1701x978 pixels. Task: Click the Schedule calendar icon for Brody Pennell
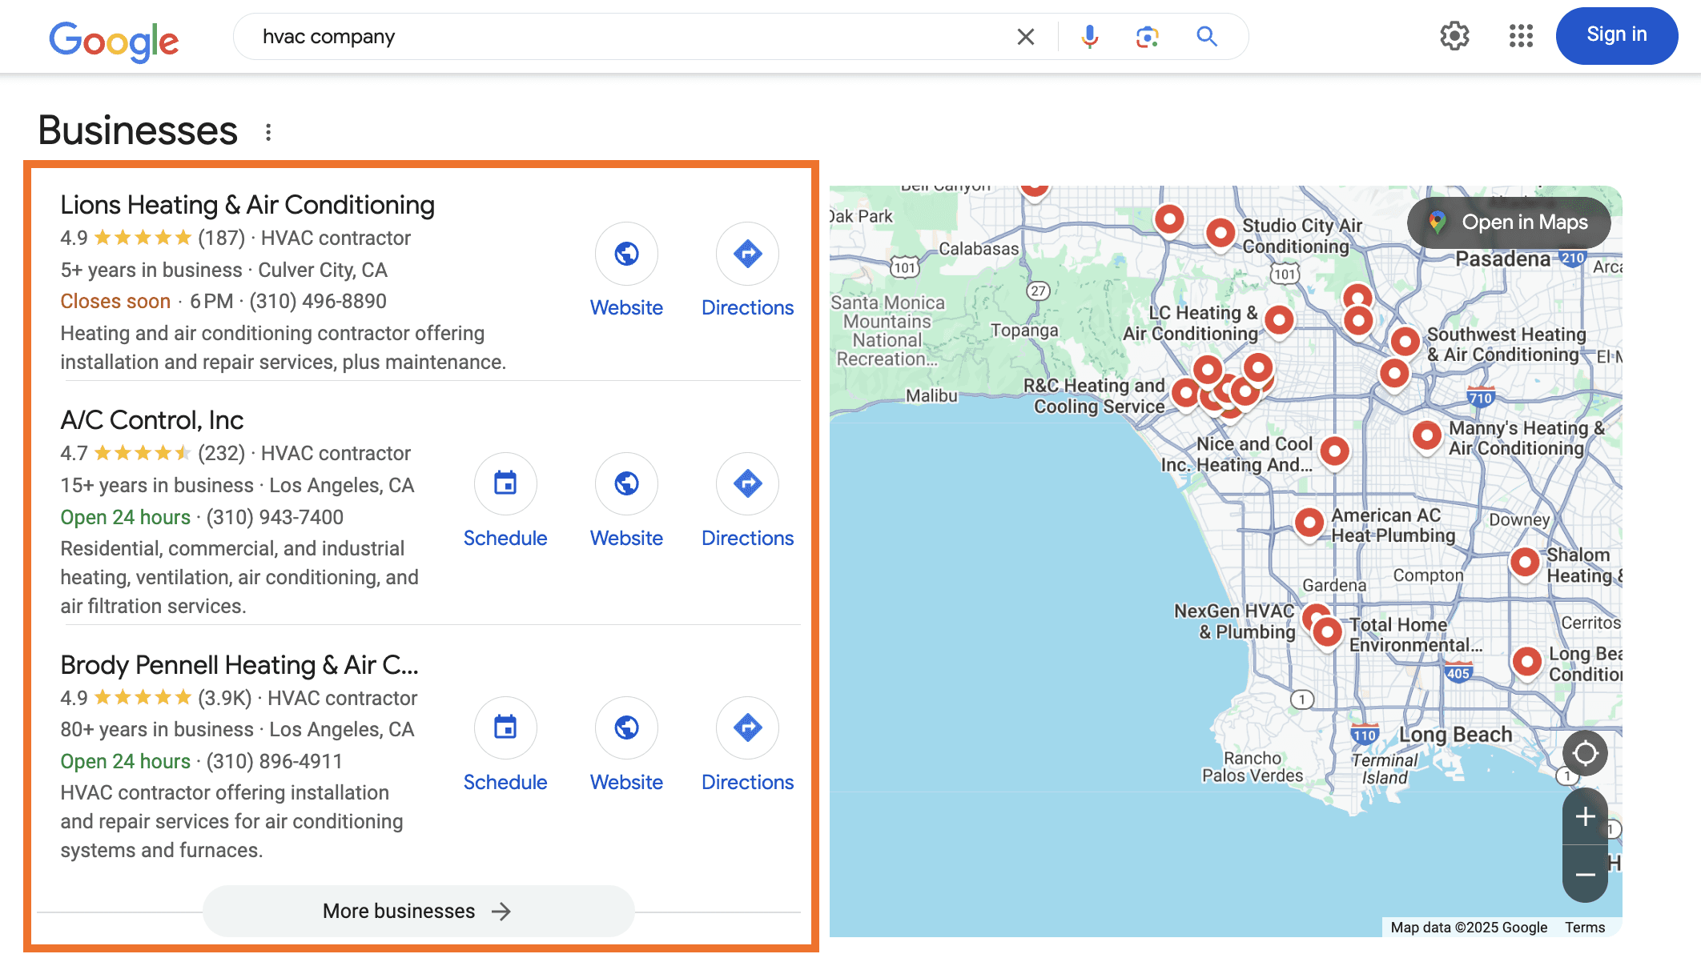point(505,727)
